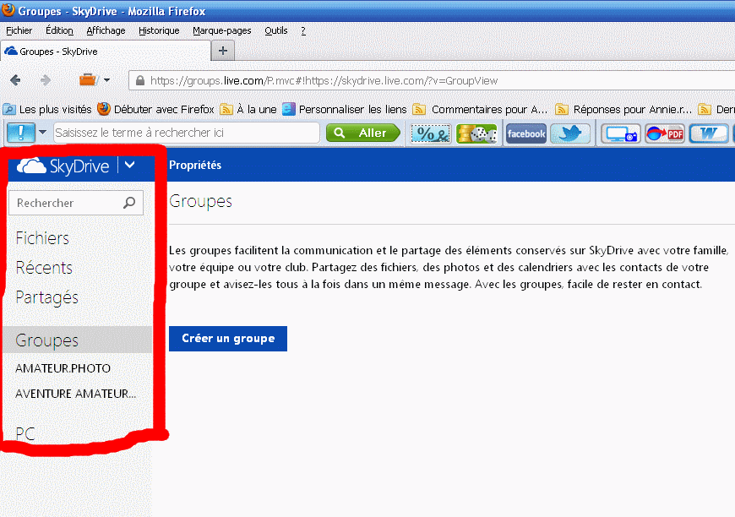Click the browser forward arrow
This screenshot has width=735, height=517.
[x=45, y=80]
